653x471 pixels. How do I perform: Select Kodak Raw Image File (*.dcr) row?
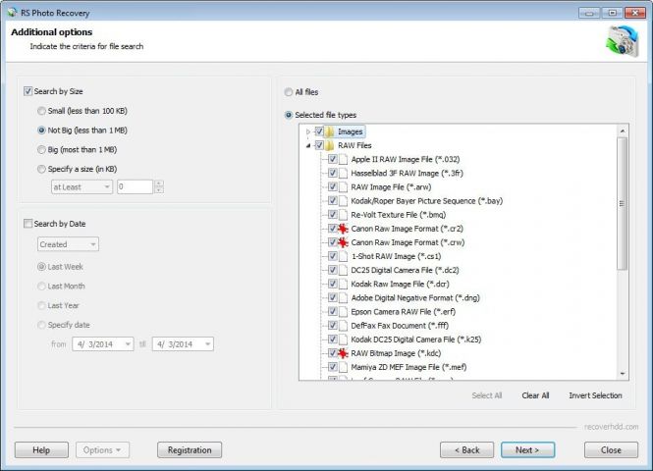coord(400,284)
